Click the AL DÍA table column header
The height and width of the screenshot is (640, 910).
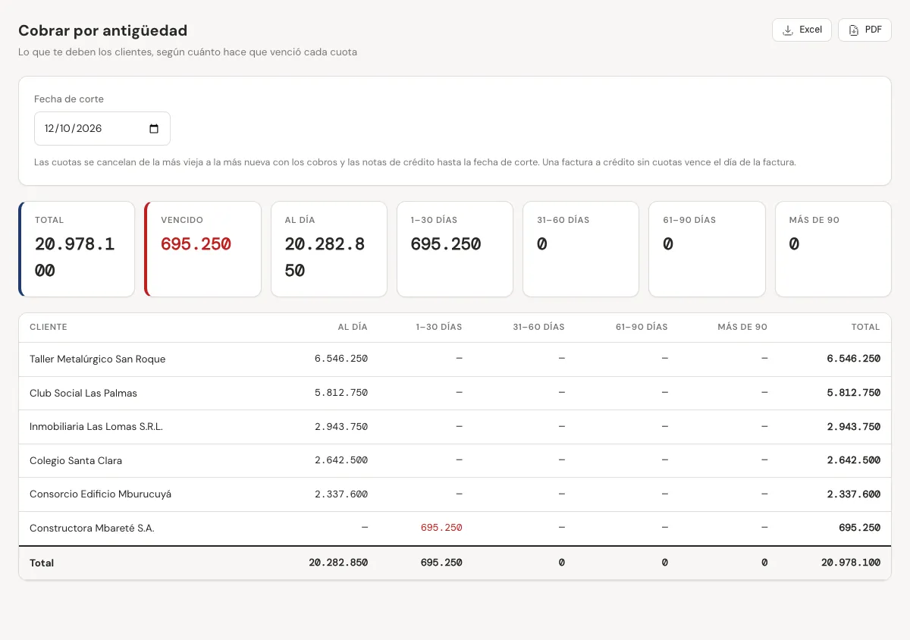pos(353,328)
